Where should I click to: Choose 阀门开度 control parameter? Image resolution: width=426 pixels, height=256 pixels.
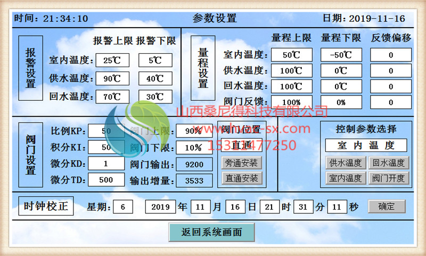click(x=389, y=178)
